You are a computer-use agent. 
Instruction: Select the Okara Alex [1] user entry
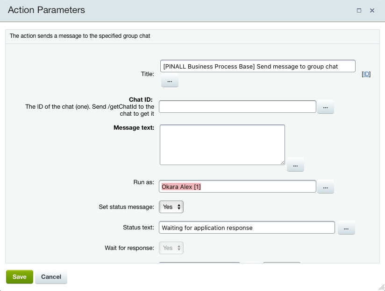181,187
